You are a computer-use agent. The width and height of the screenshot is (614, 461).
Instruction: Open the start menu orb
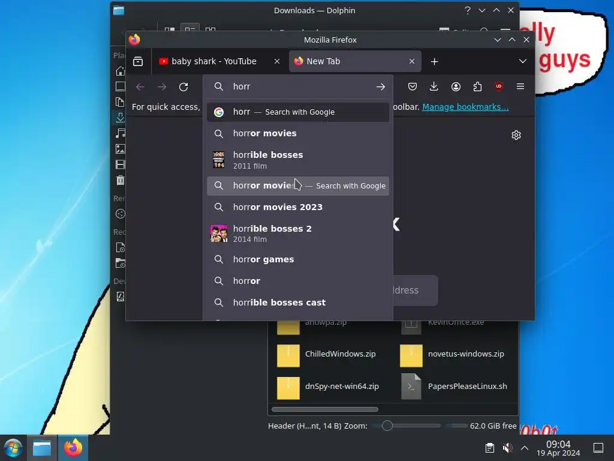coord(13,448)
